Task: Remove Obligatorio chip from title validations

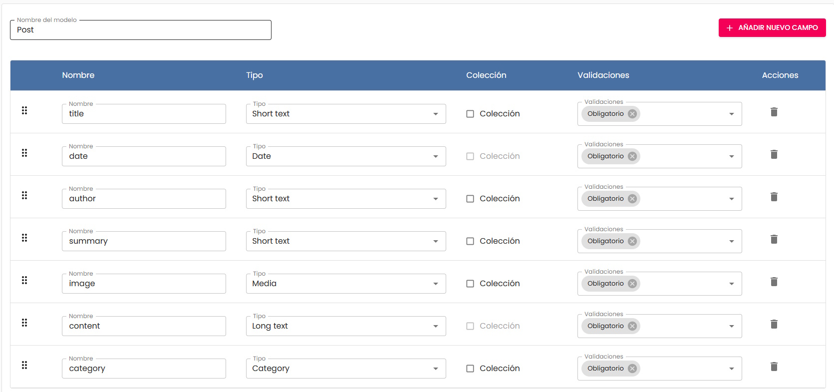Action: point(632,114)
